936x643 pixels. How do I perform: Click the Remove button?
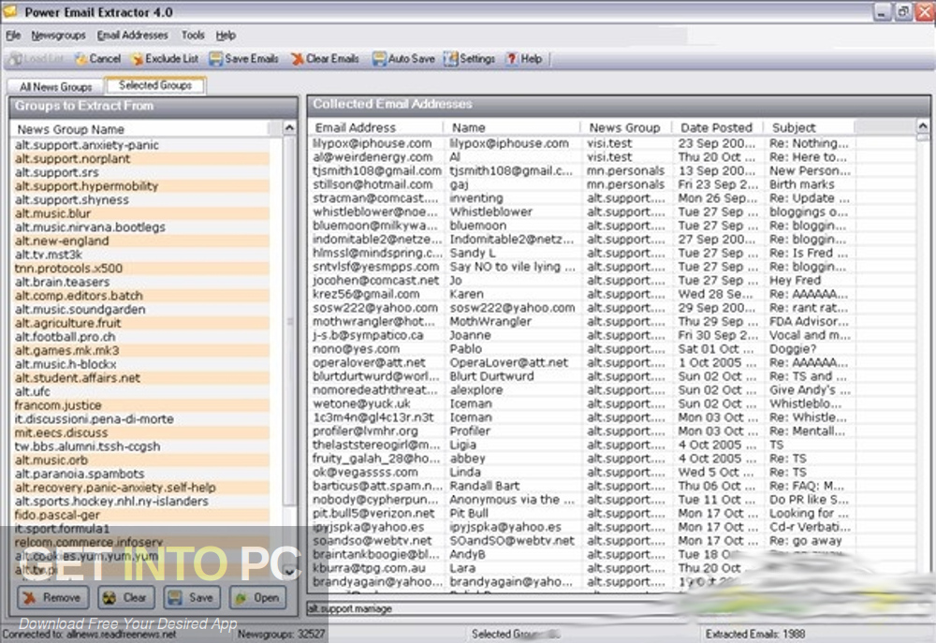pos(53,597)
